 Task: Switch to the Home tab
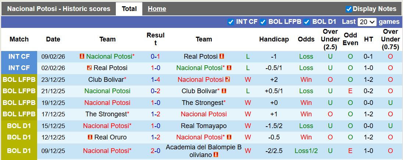point(157,9)
